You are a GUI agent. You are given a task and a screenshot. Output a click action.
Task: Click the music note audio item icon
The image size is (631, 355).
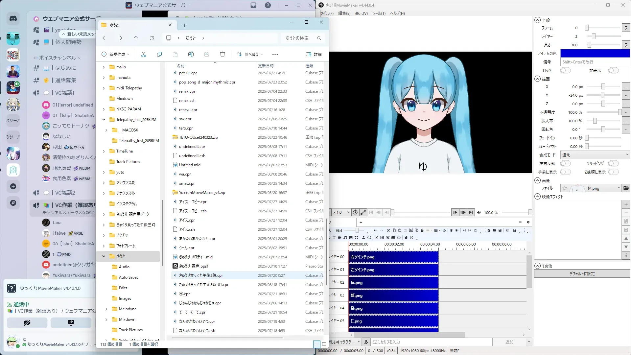(x=345, y=238)
